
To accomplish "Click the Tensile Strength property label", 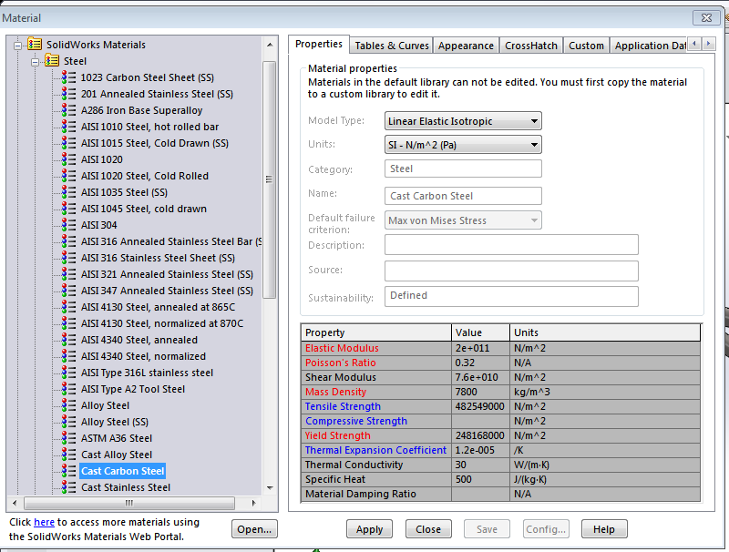I will [343, 406].
